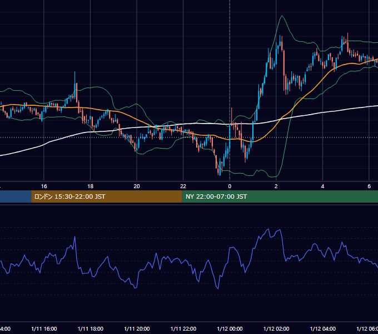Image resolution: width=378 pixels, height=334 pixels.
Task: Click the '1/11 16:00' indicator axis label
Action: click(44, 329)
